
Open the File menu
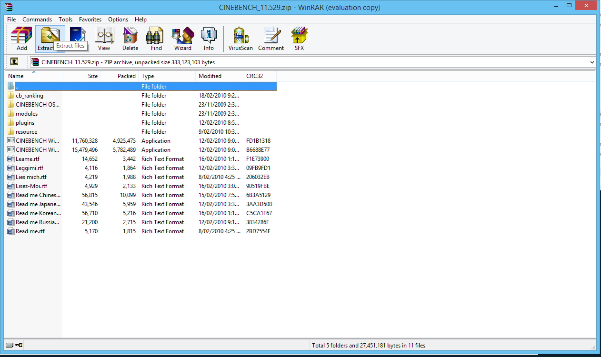(11, 20)
